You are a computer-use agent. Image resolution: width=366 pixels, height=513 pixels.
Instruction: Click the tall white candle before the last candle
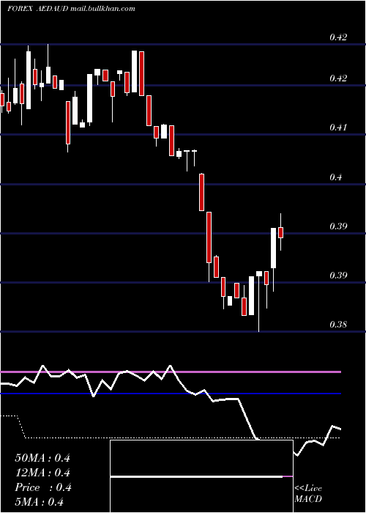(273, 248)
